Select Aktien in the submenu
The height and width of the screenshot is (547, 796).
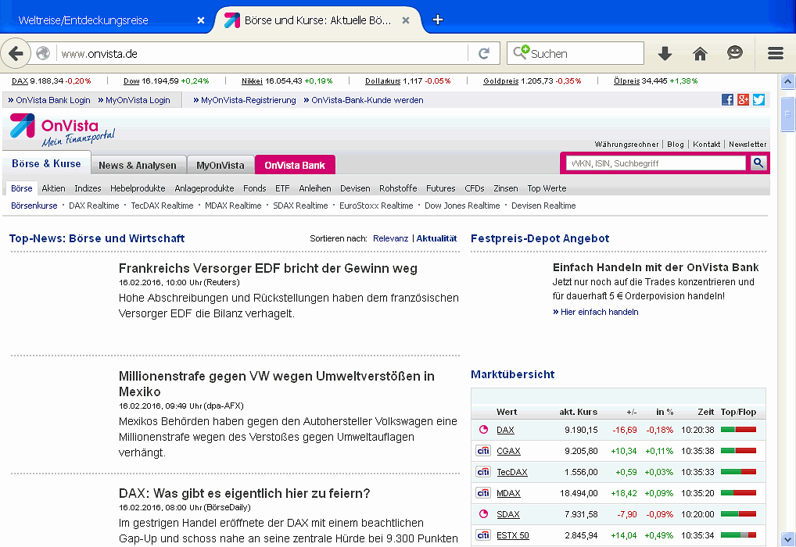(x=53, y=188)
